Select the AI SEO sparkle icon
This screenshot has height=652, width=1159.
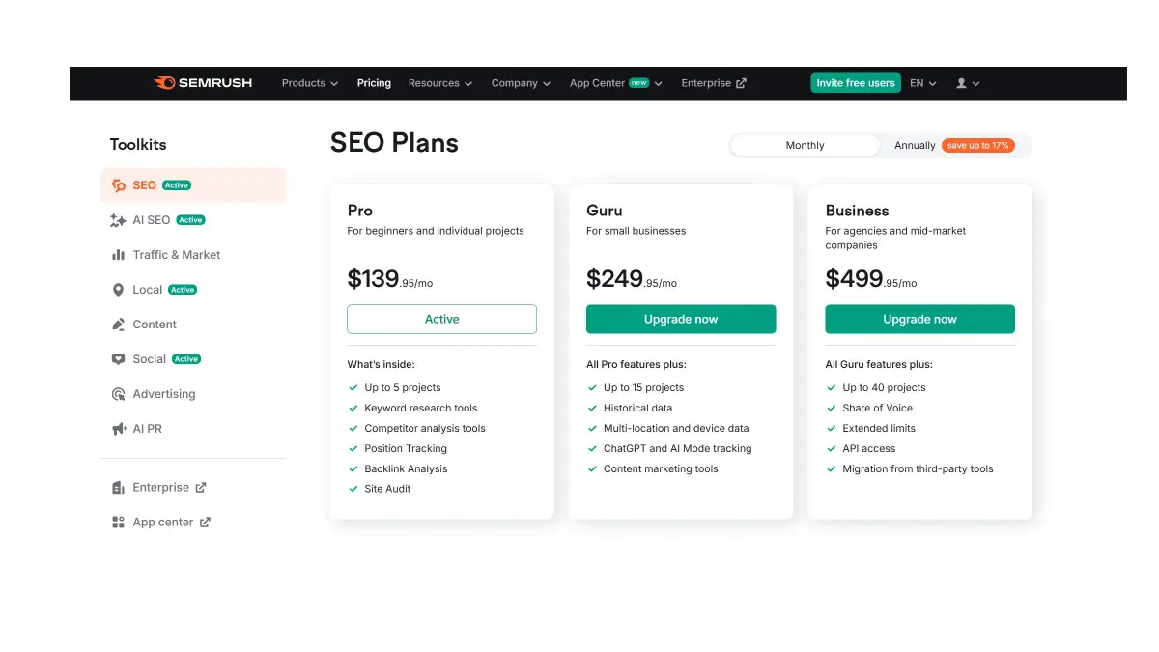[x=119, y=220]
